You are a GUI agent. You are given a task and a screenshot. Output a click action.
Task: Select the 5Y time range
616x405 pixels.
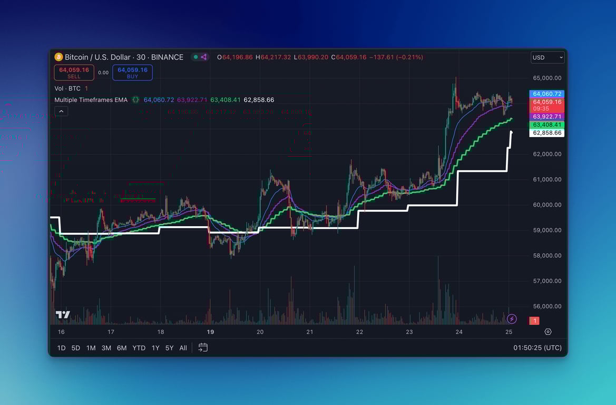point(169,348)
